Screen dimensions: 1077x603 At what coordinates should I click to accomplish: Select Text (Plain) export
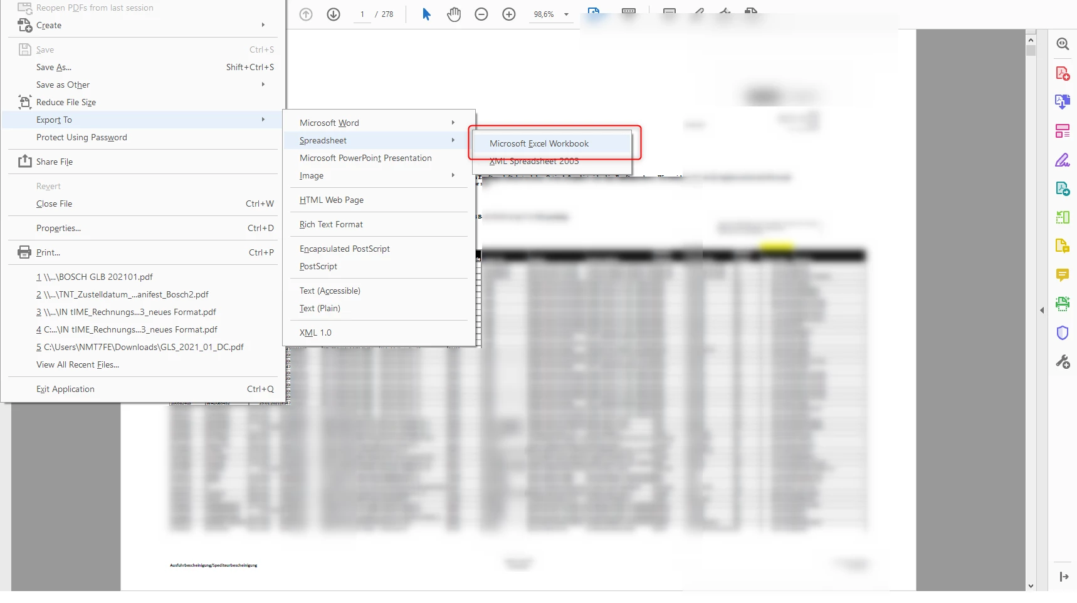point(379,308)
